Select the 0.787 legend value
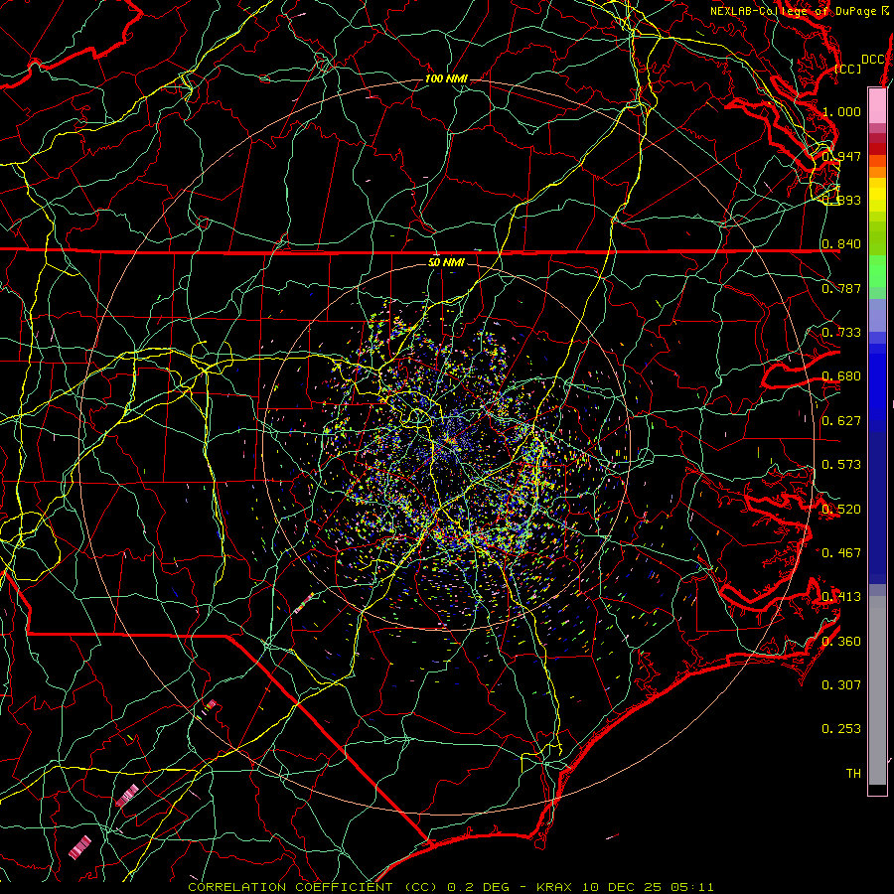Screen dimensions: 894x894 [x=841, y=288]
